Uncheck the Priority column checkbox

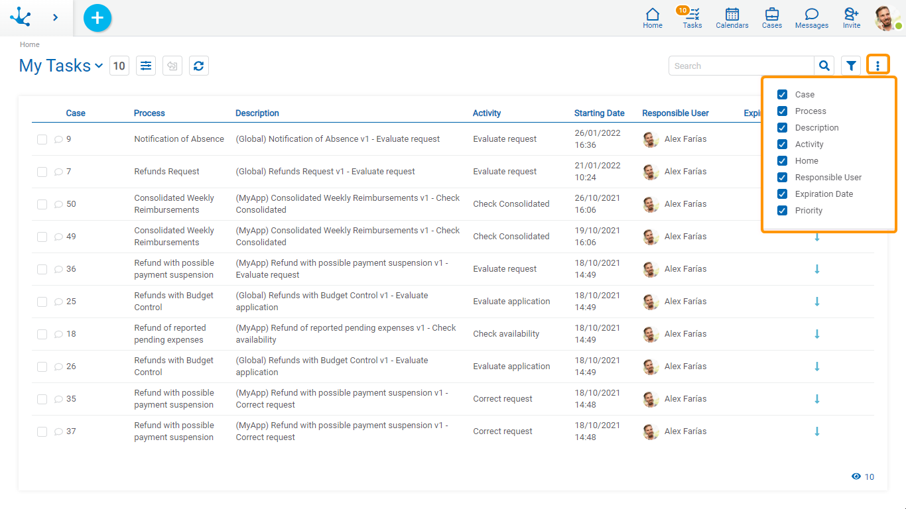coord(782,211)
